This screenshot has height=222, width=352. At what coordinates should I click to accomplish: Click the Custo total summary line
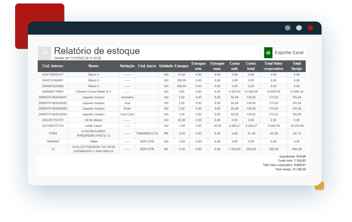point(292,160)
